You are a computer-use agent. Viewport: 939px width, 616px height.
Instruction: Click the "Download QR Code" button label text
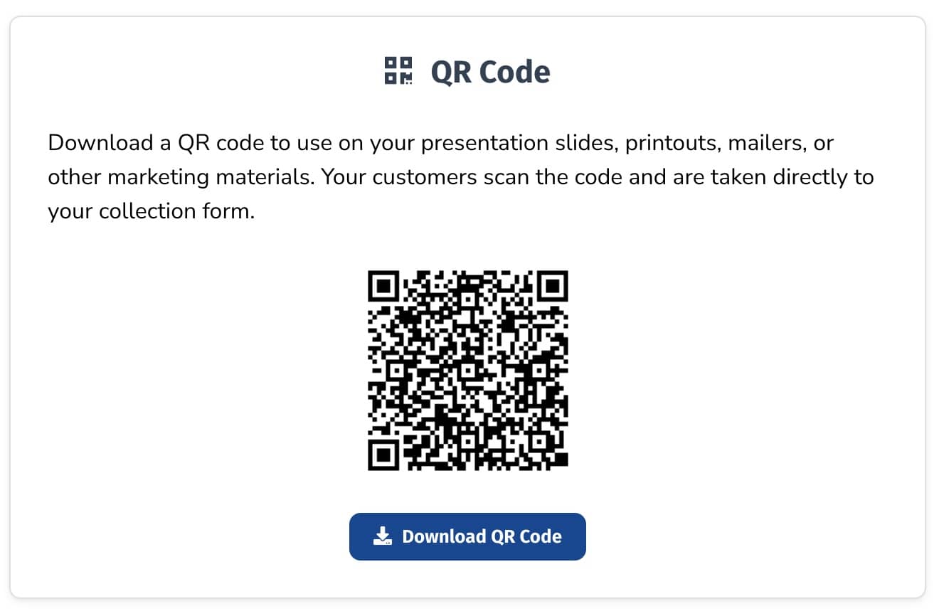482,536
